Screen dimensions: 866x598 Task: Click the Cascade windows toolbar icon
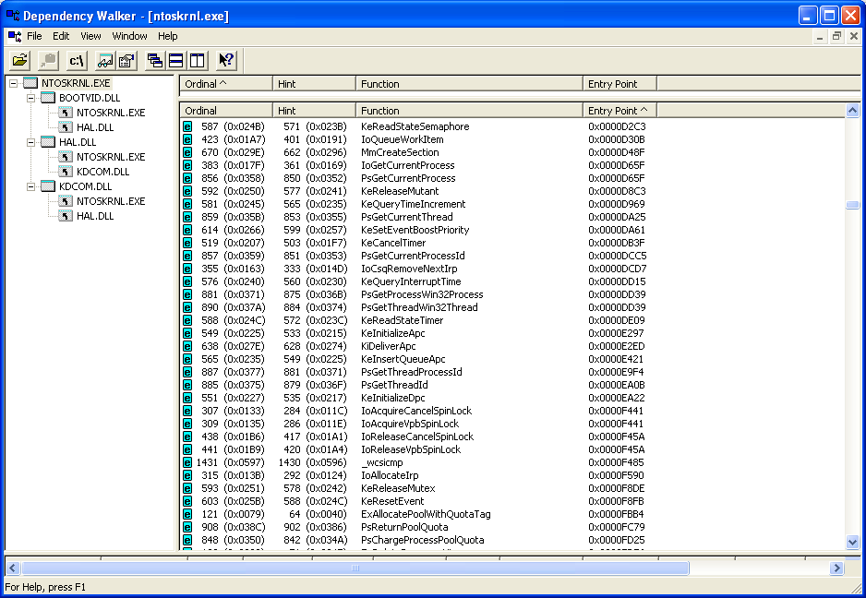tap(155, 60)
